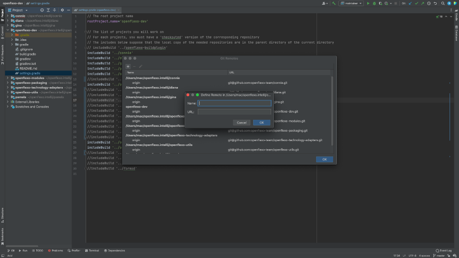
Task: Click the URL input field
Action: tap(235, 112)
